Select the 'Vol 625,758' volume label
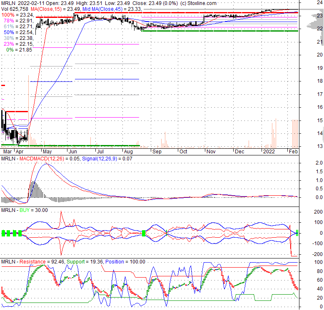The height and width of the screenshot is (310, 324). tap(15, 9)
